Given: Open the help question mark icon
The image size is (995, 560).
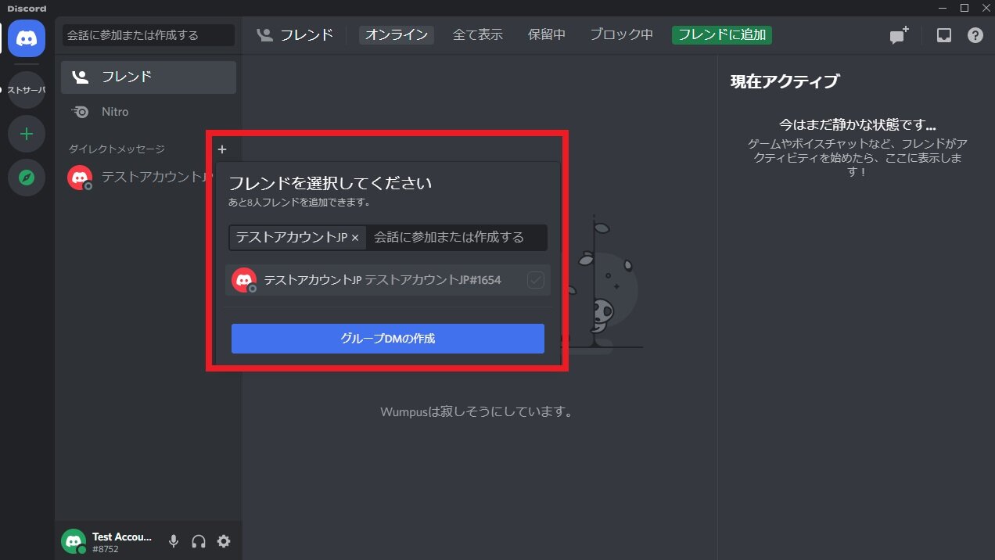Looking at the screenshot, I should coord(975,35).
